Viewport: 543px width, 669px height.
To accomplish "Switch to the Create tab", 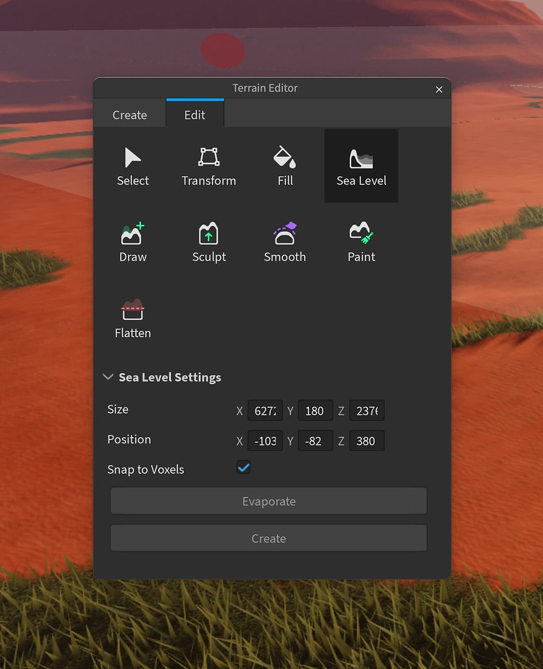I will [129, 114].
